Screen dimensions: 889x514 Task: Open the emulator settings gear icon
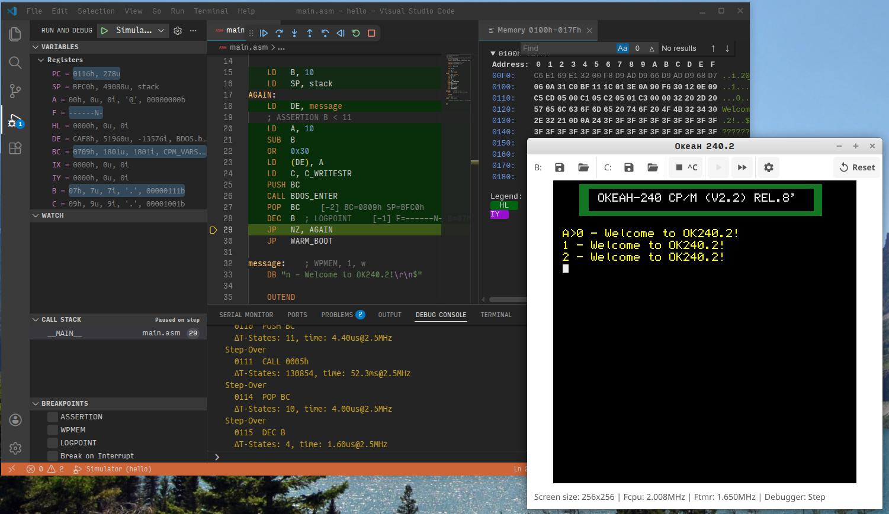coord(768,167)
